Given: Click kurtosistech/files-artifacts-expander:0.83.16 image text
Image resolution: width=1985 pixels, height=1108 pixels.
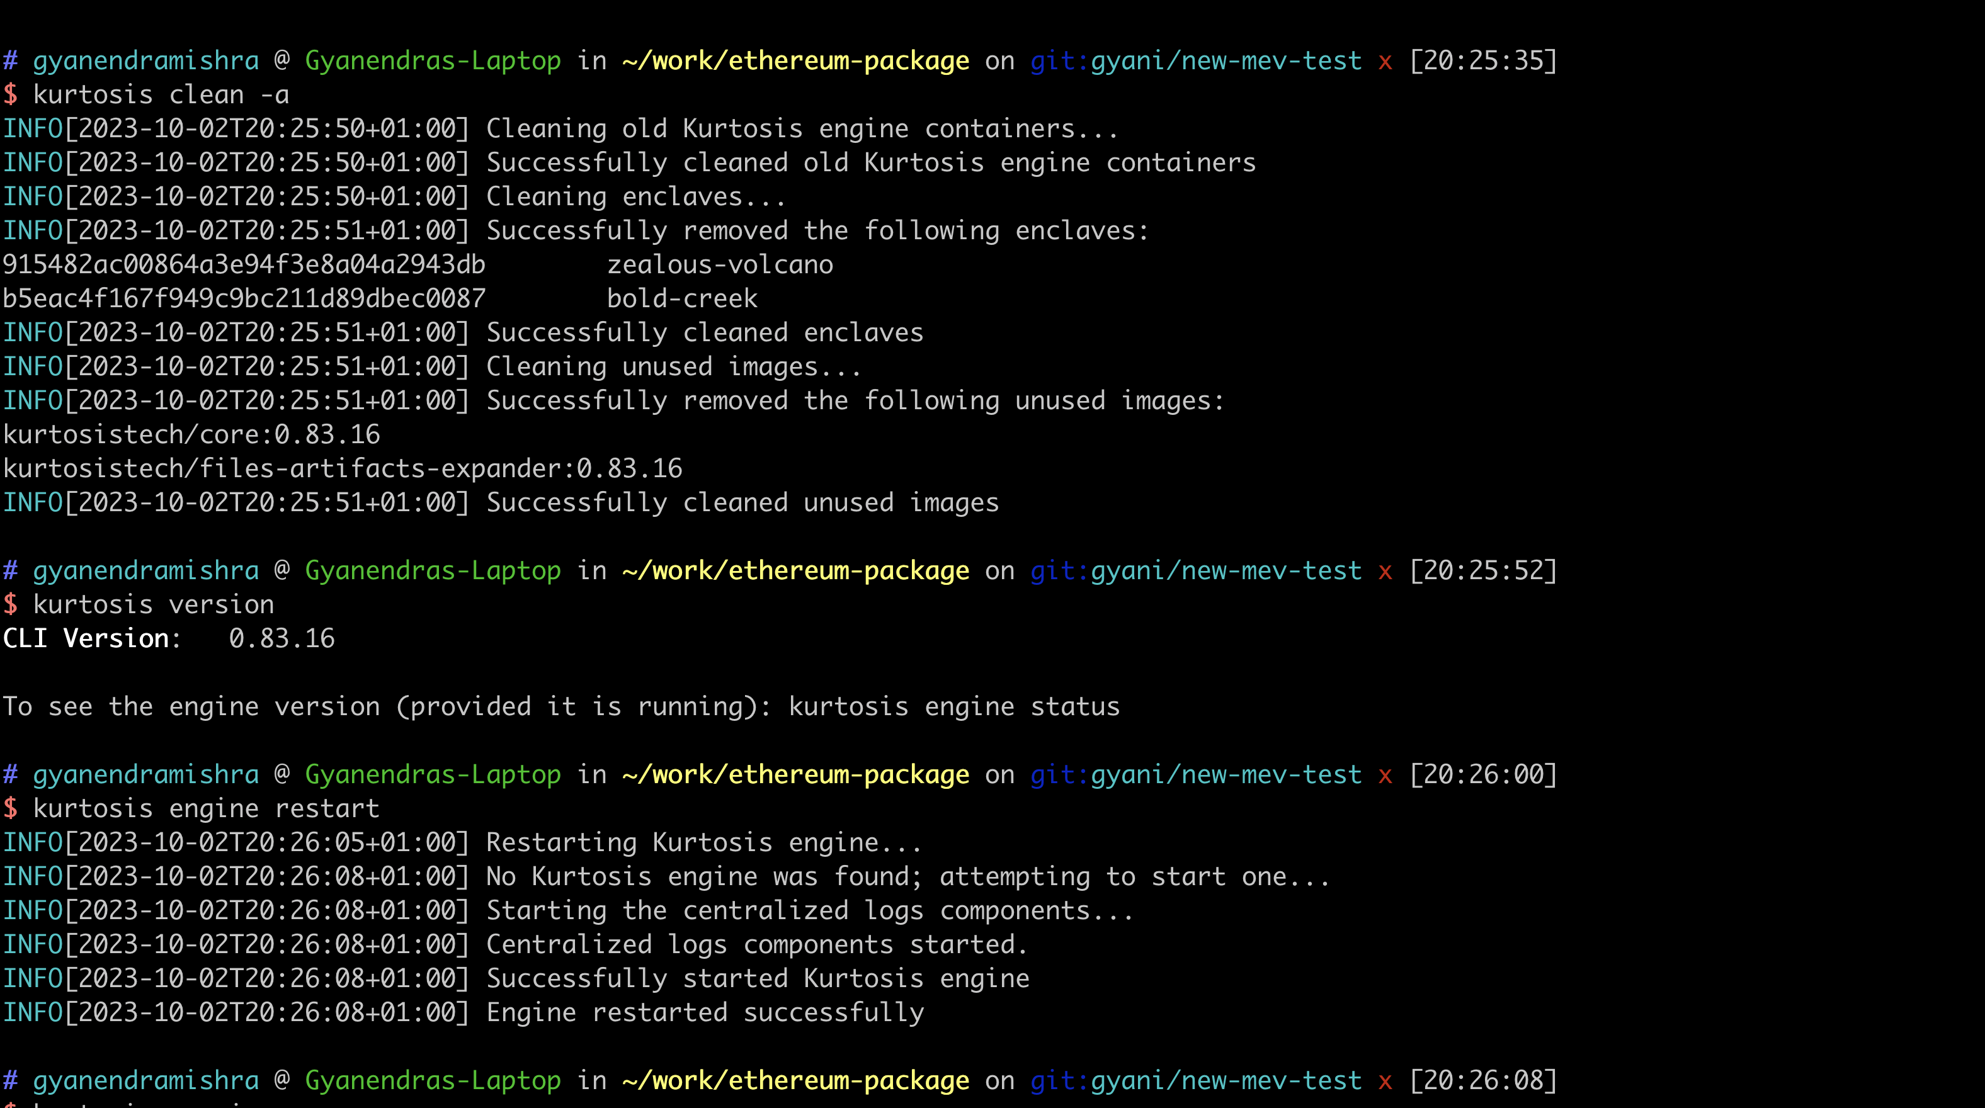Looking at the screenshot, I should [342, 467].
